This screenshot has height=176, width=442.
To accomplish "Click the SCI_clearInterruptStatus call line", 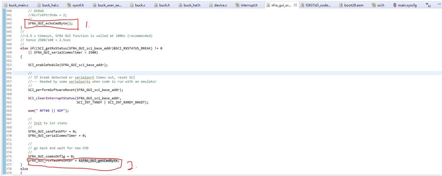I will pyautogui.click(x=75, y=98).
